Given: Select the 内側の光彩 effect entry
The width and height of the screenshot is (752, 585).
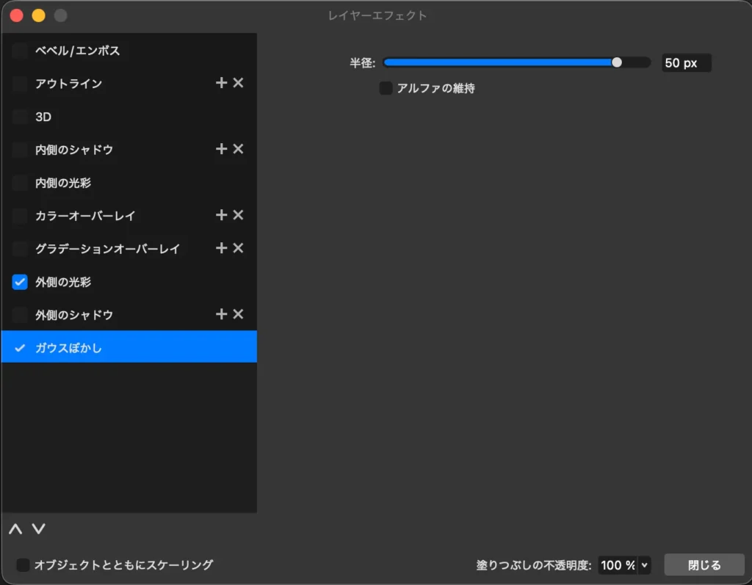Looking at the screenshot, I should tap(73, 182).
